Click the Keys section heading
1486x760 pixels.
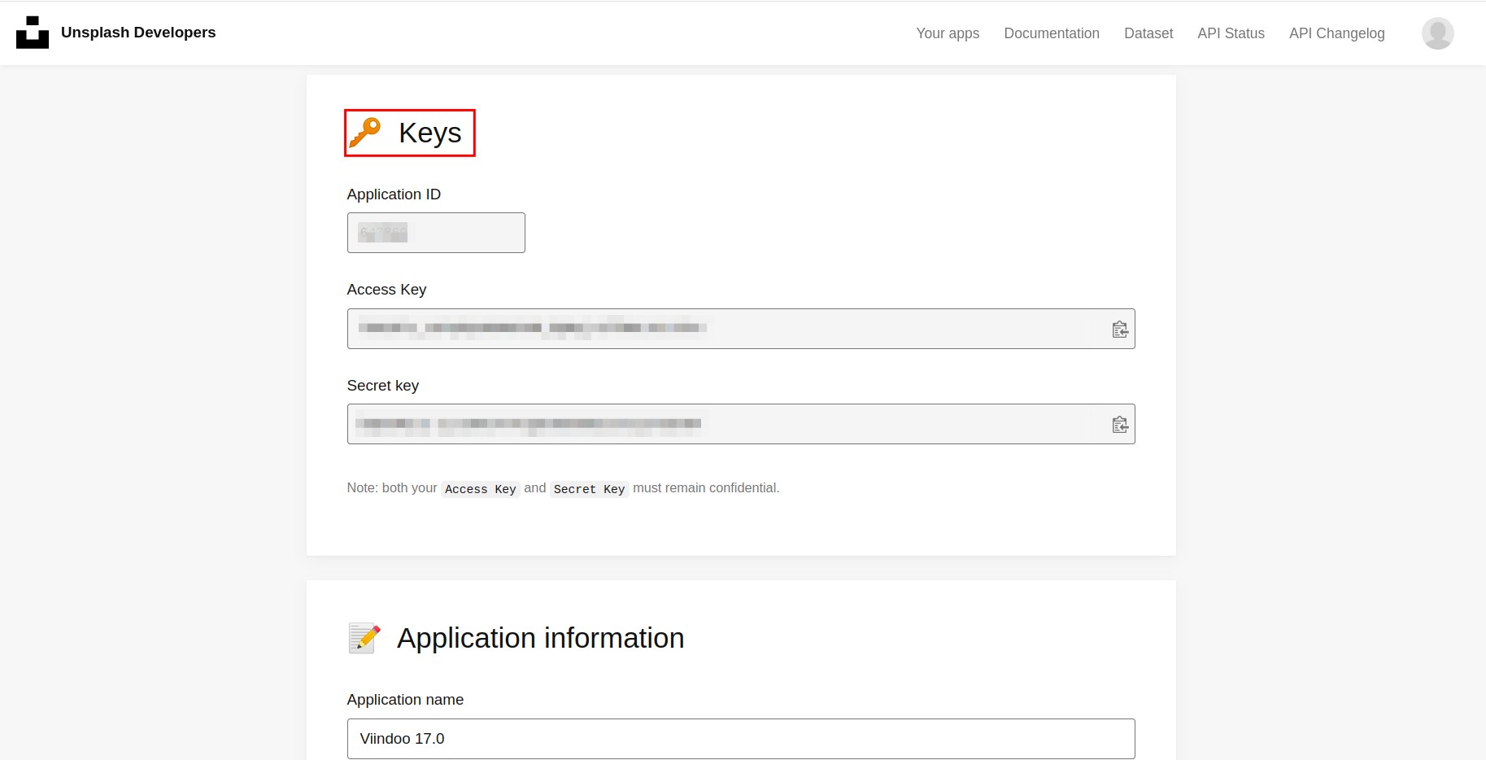(x=429, y=133)
